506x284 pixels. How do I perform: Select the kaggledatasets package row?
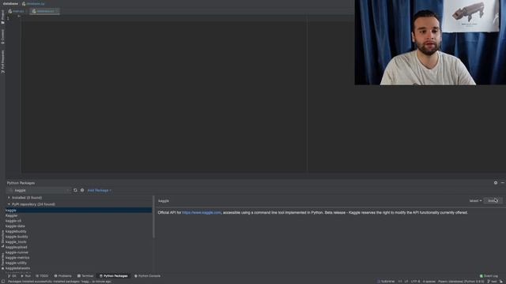click(x=78, y=268)
